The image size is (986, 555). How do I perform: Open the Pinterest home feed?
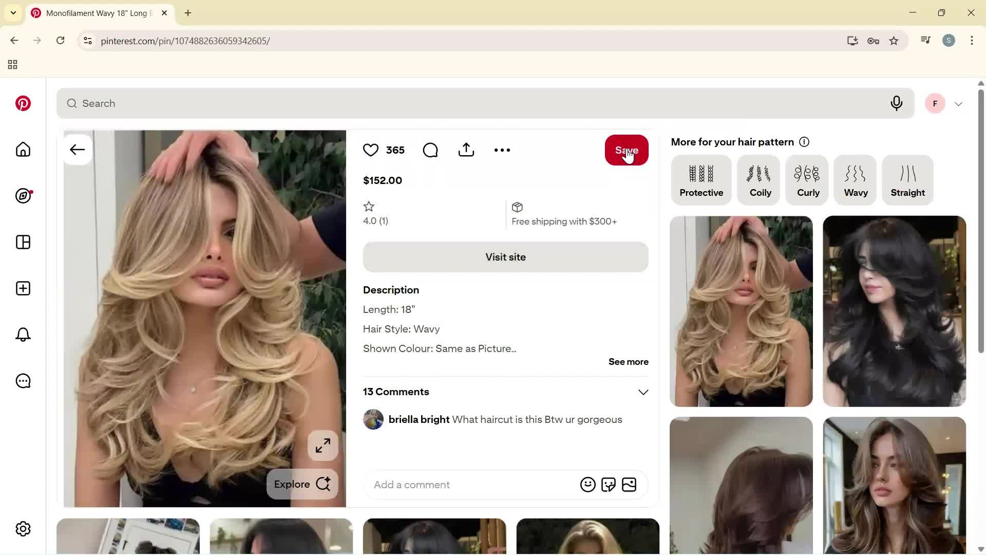[23, 150]
